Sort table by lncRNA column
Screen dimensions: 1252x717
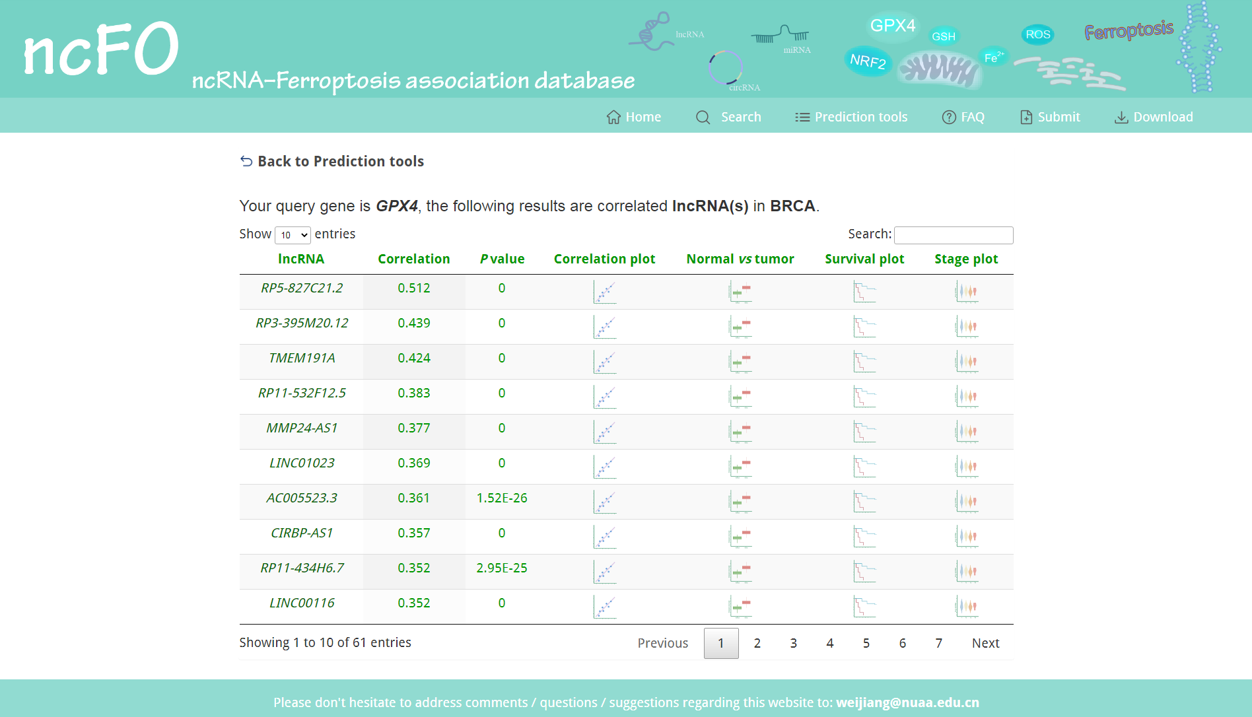[x=301, y=259]
